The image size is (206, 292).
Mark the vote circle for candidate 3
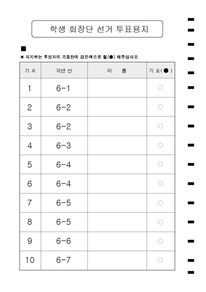[160, 126]
